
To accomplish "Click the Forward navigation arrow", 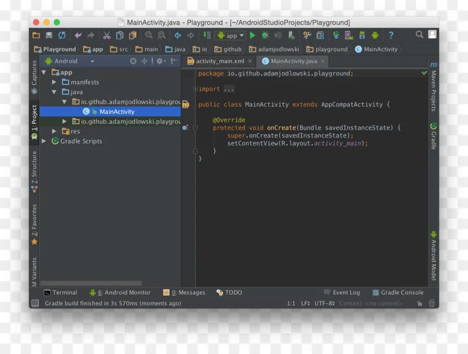I will tap(190, 35).
